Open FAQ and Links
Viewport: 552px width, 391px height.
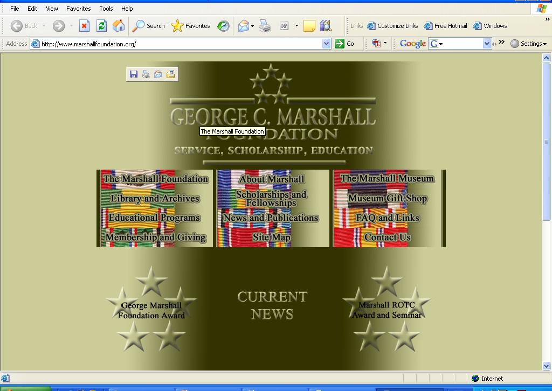(x=388, y=218)
